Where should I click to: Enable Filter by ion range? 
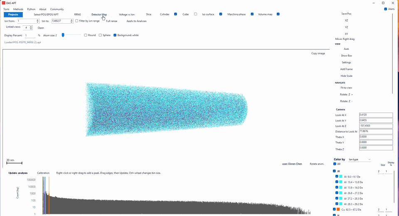(x=76, y=21)
